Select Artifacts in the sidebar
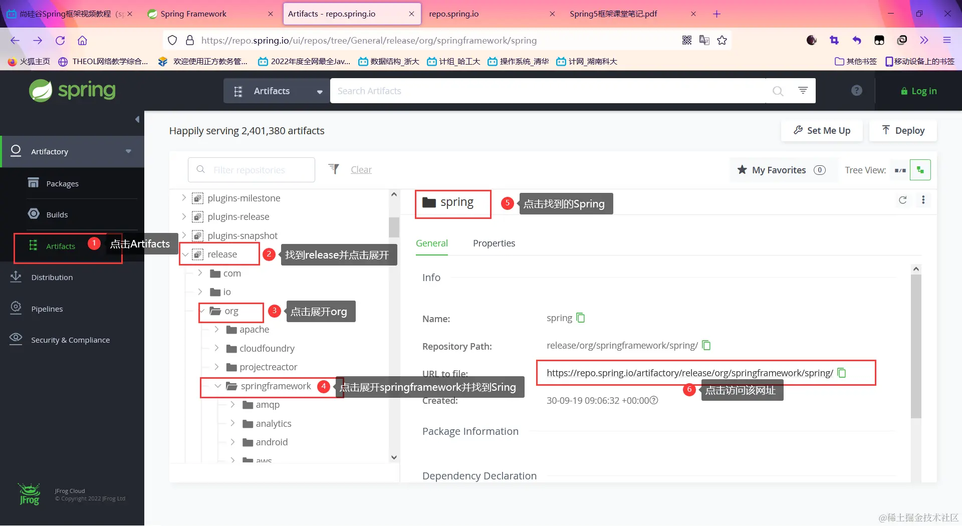The image size is (962, 526). [60, 246]
